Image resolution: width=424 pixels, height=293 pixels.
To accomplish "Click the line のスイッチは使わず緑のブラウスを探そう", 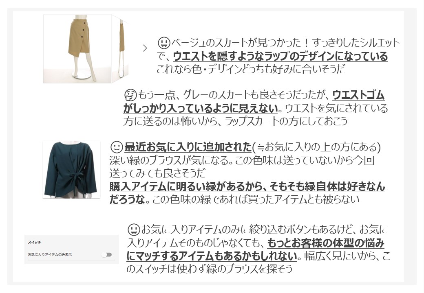I will tap(210, 269).
